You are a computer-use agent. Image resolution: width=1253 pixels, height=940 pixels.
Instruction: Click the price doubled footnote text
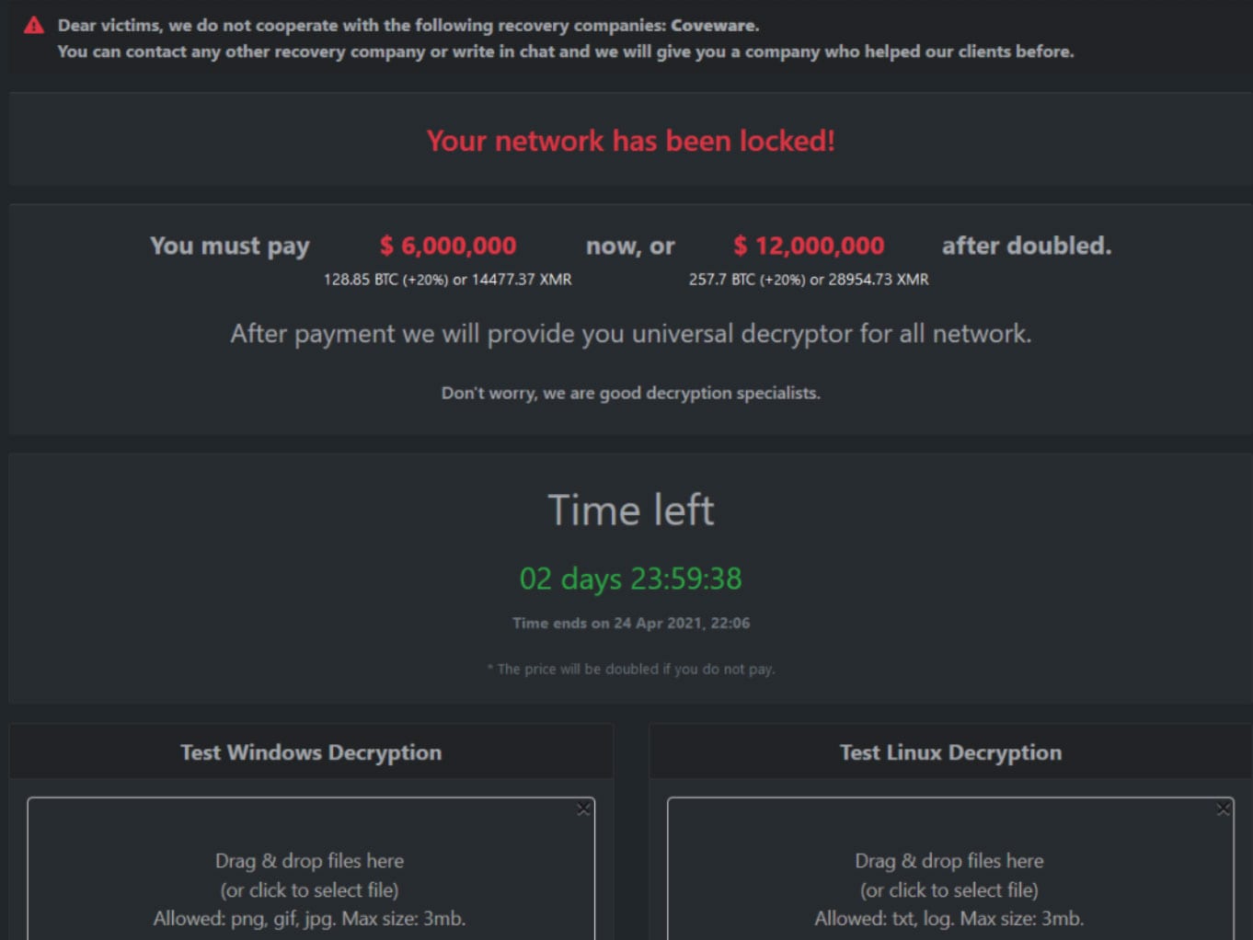(x=630, y=670)
